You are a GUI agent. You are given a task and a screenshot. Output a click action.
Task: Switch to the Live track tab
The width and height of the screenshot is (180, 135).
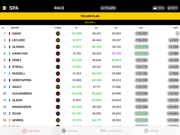coord(70,131)
